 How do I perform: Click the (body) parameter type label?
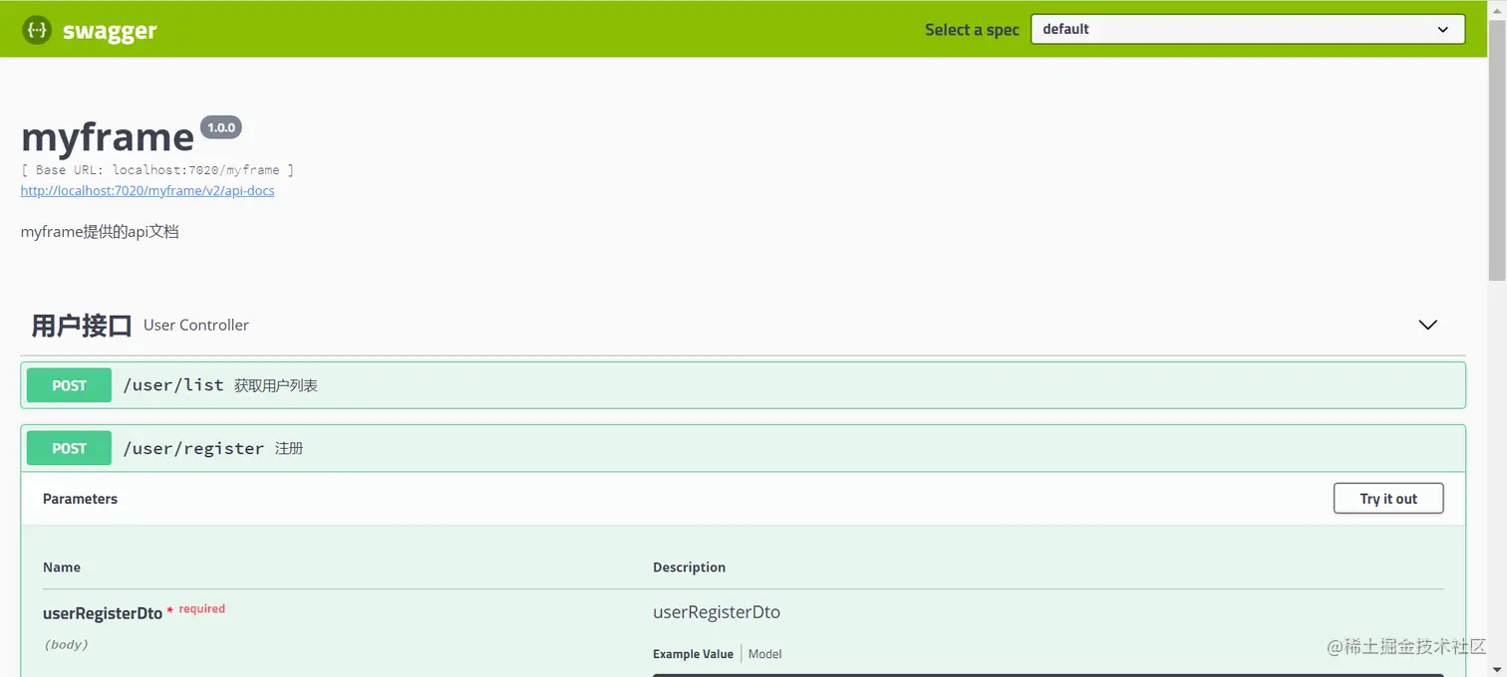pyautogui.click(x=66, y=644)
